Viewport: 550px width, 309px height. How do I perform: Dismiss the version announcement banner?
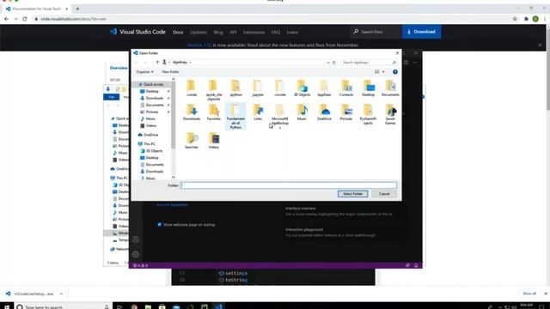pyautogui.click(x=540, y=45)
